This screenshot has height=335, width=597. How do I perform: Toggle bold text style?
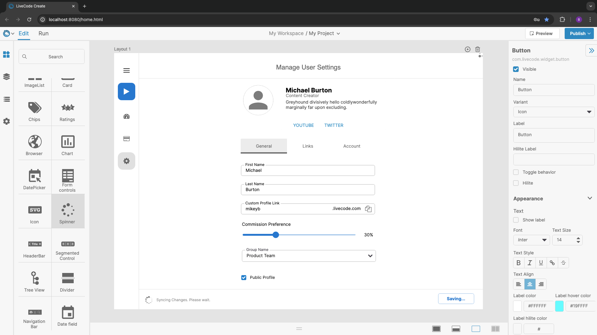click(518, 263)
